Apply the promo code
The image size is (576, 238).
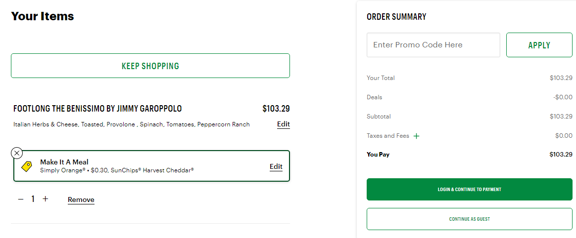point(539,45)
